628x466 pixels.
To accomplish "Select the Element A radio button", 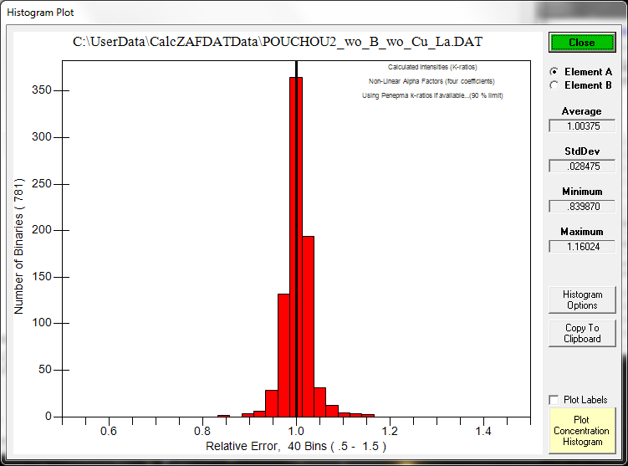I will pyautogui.click(x=554, y=72).
